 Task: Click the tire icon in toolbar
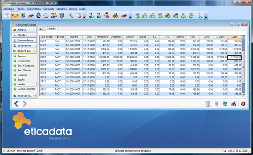click(x=38, y=16)
